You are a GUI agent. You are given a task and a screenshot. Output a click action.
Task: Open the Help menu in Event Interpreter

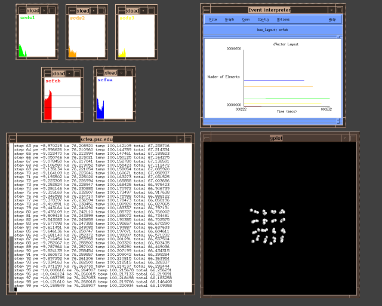332,20
